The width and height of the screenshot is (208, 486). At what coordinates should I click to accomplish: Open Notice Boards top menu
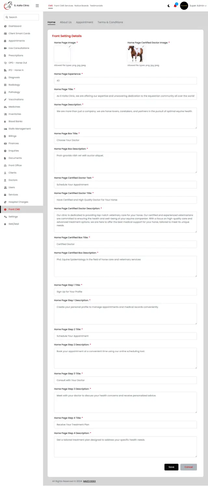click(81, 6)
